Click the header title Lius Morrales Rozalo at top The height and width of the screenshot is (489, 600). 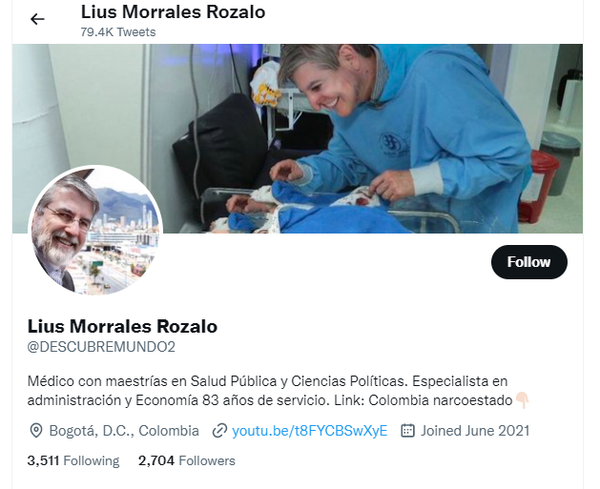173,11
